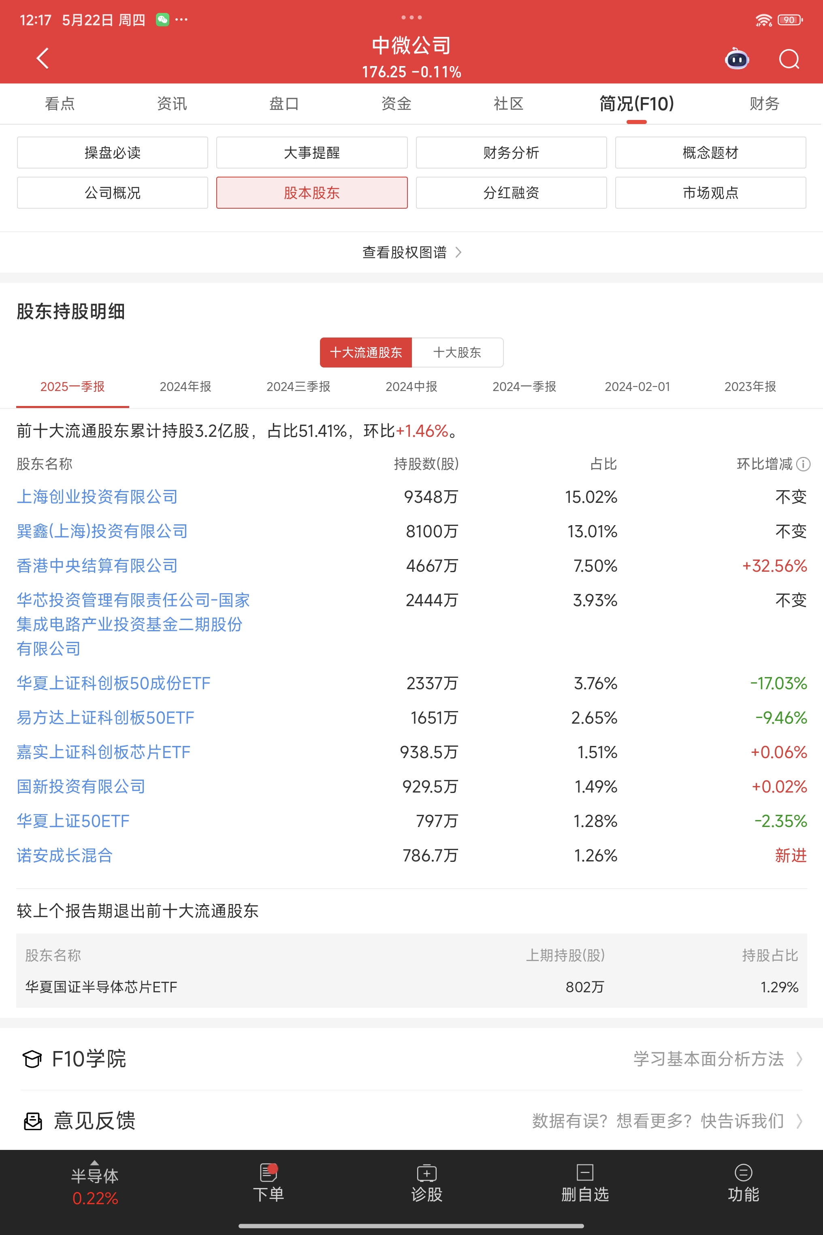Open shareholder 国新投资有限公司
823x1235 pixels.
pos(81,786)
